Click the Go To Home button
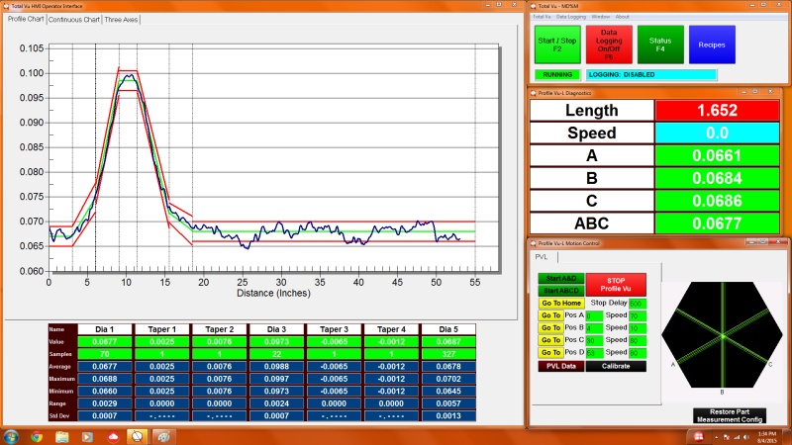The height and width of the screenshot is (445, 792). [560, 303]
